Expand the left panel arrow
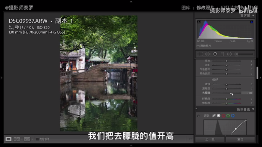 [x=1, y=78]
